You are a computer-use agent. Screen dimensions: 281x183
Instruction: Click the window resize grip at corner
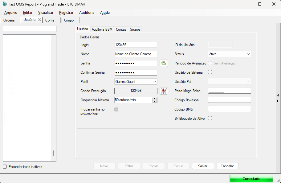click(279, 181)
